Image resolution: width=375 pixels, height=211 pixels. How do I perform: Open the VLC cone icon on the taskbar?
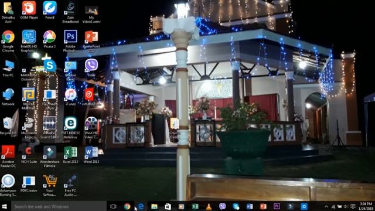pos(209,206)
